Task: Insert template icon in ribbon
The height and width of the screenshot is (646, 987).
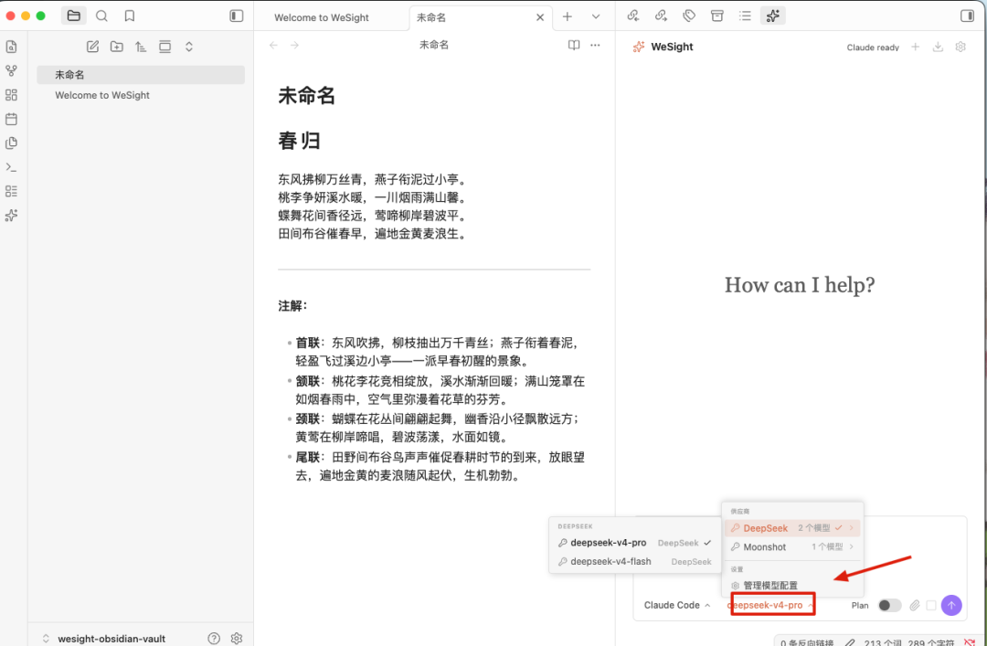Action: [x=11, y=143]
